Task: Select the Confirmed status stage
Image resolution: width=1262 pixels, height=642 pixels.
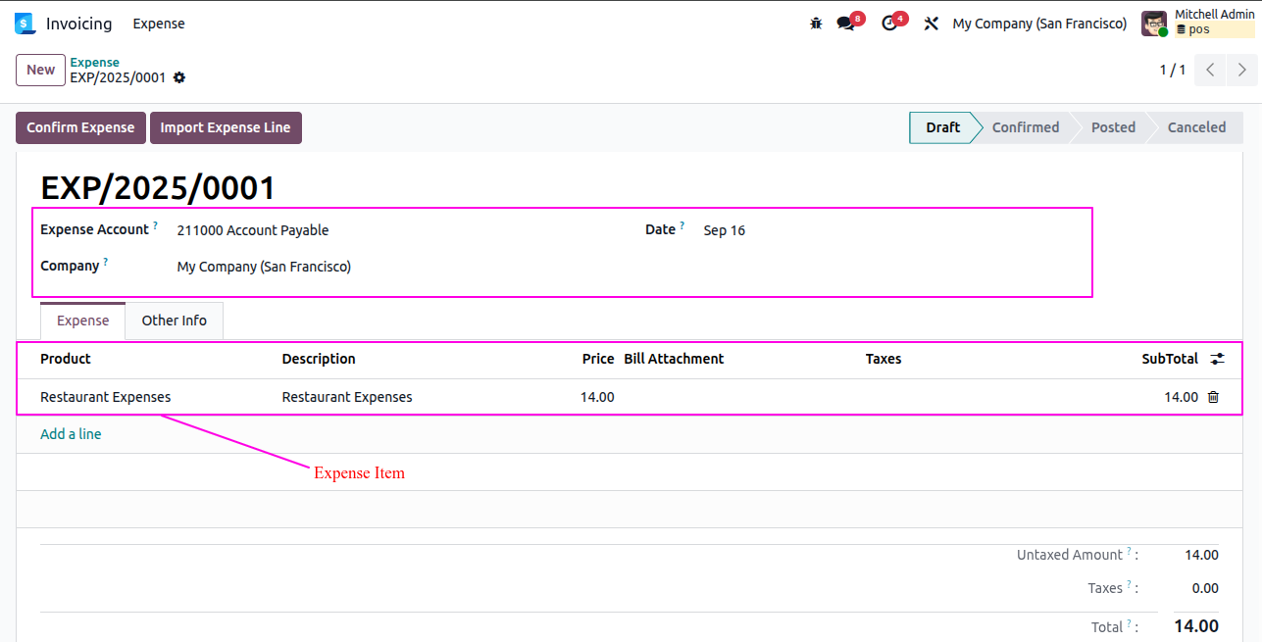Action: tap(1026, 127)
